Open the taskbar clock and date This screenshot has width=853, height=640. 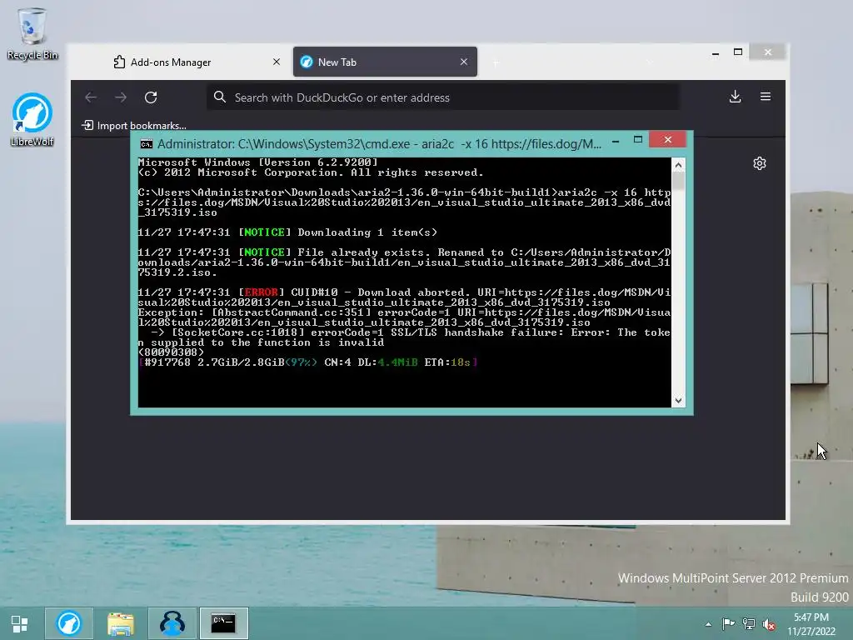[811, 624]
